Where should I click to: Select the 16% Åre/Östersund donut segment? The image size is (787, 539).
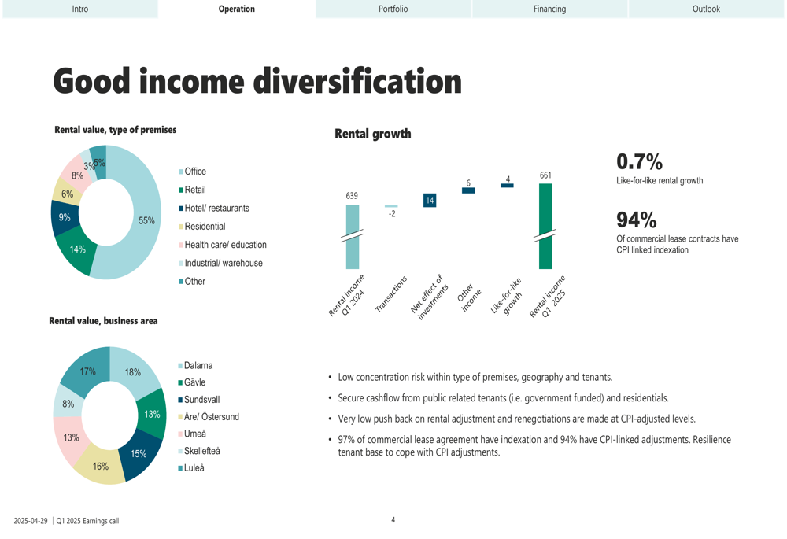pos(101,467)
